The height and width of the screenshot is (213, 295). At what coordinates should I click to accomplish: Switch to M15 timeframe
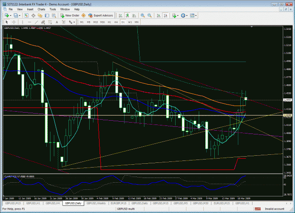point(95,22)
